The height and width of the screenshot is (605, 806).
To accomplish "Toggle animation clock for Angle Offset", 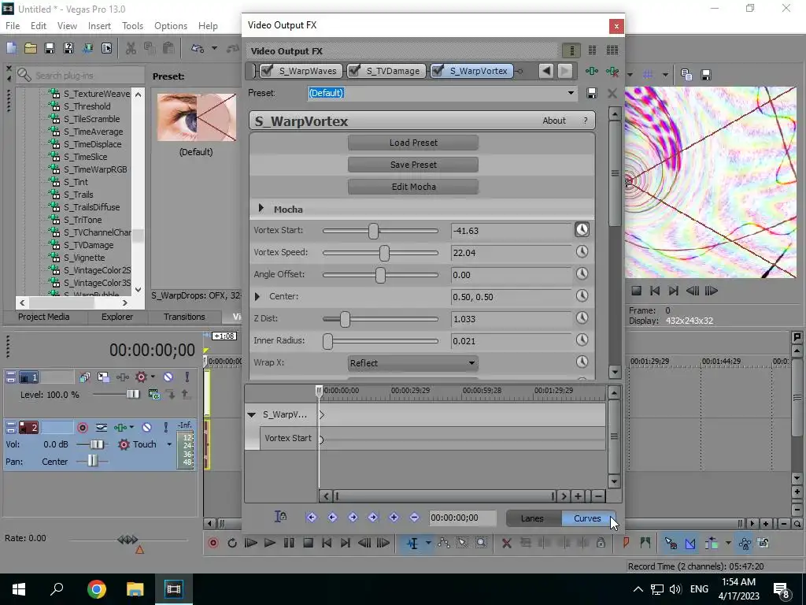I will click(582, 273).
